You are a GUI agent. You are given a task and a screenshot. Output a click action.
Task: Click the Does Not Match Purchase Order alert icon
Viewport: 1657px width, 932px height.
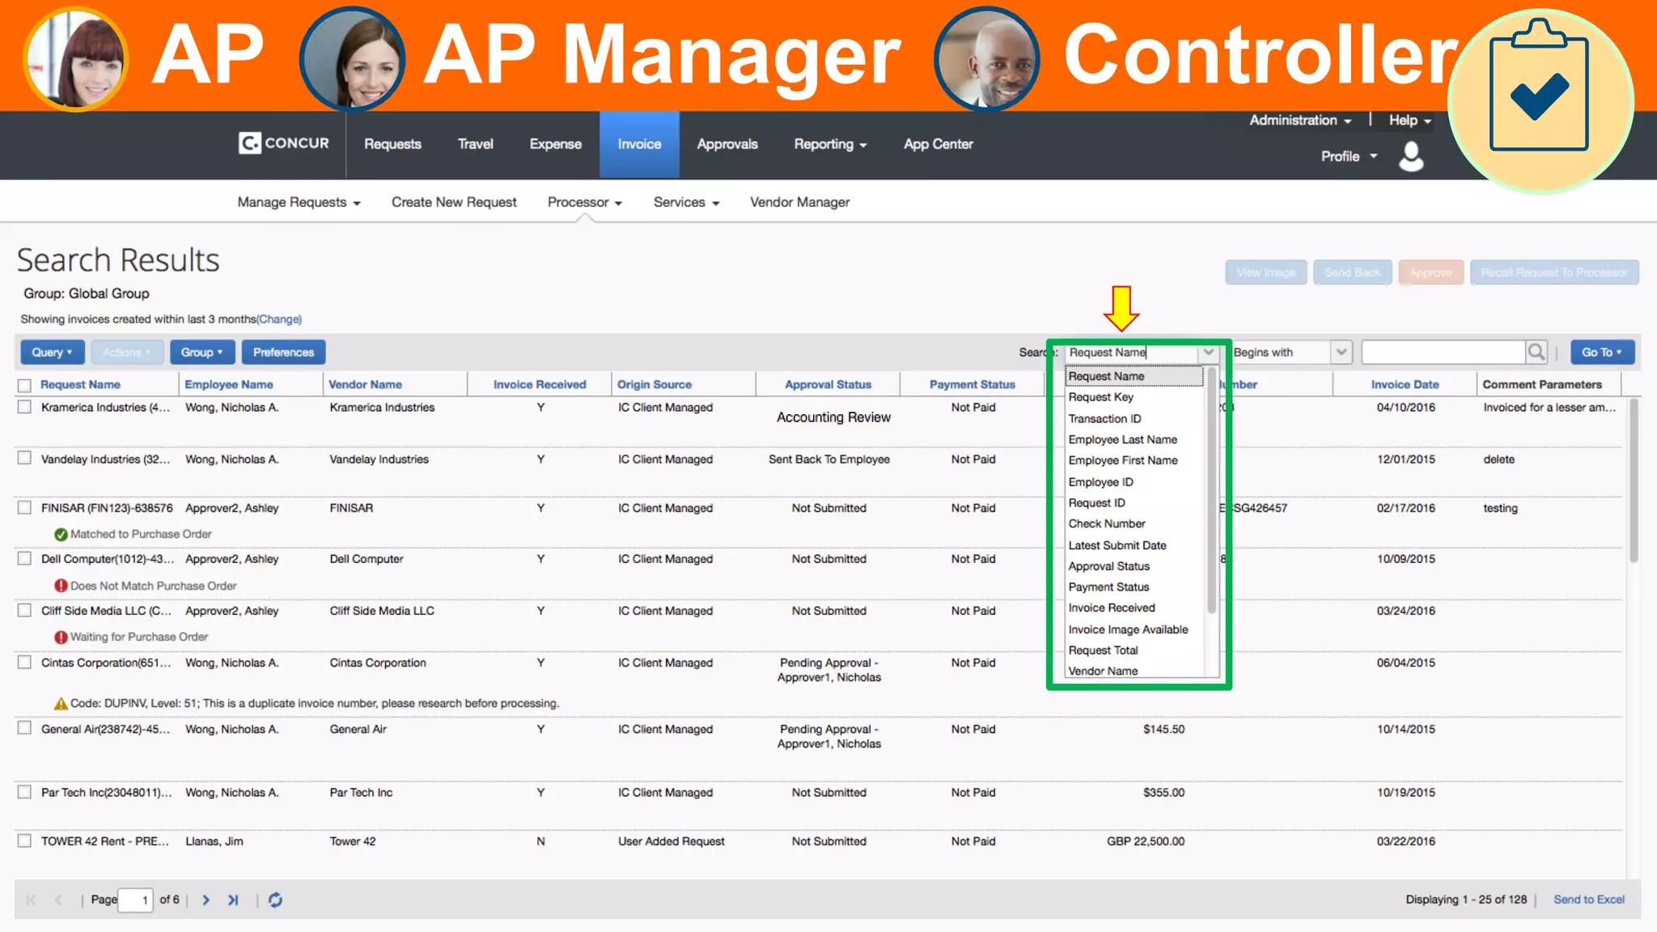tap(61, 586)
